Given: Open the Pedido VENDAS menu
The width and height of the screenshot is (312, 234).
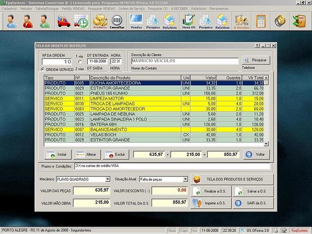Looking at the screenshot, I should pos(73,9).
